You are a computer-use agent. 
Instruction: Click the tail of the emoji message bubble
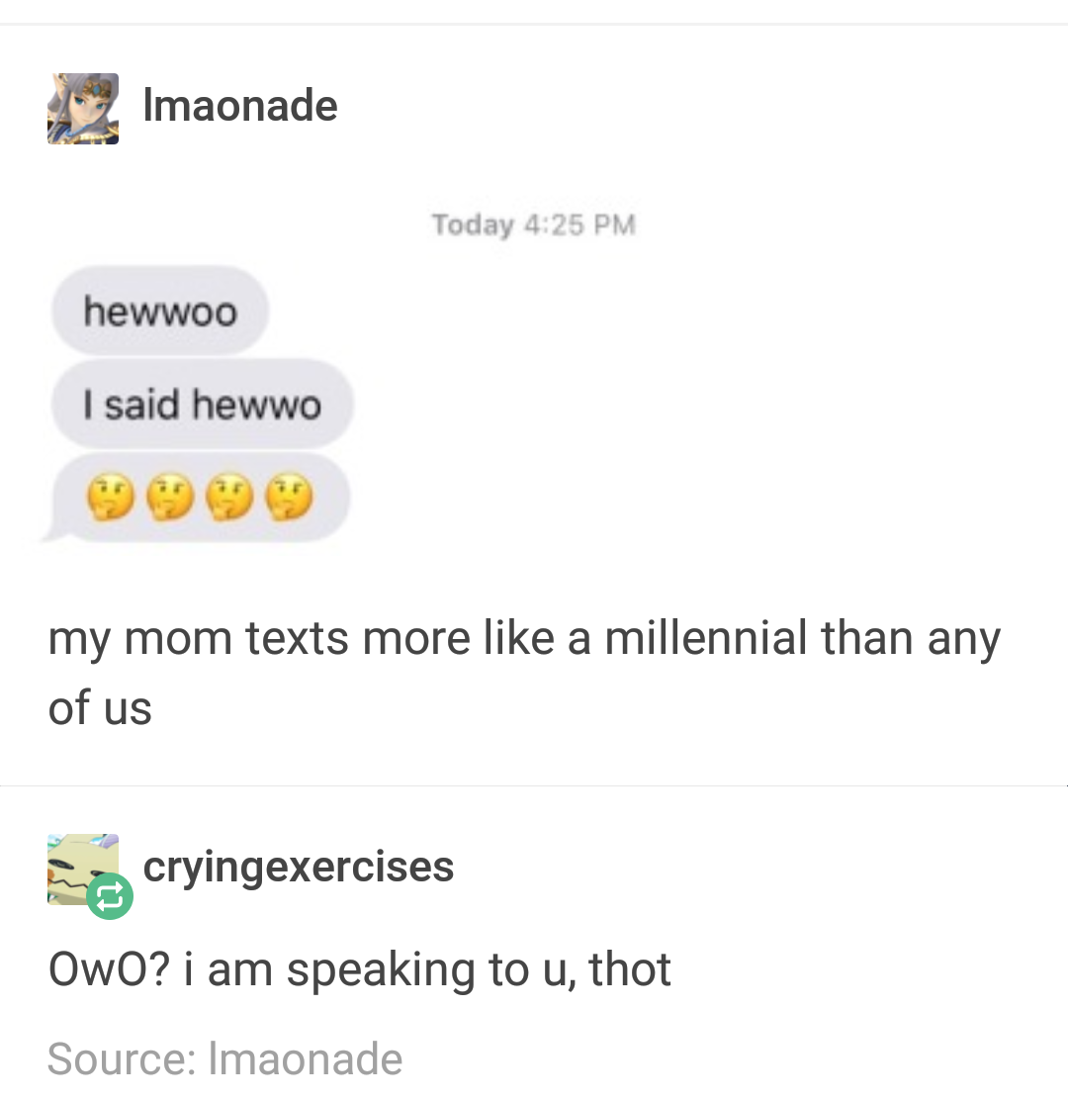(49, 535)
